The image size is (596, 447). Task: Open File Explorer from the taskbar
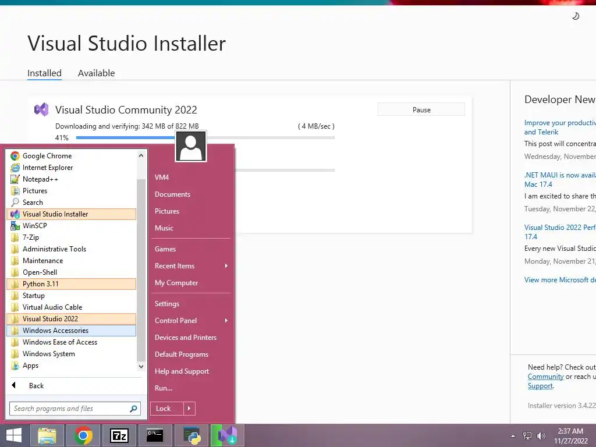(x=47, y=435)
